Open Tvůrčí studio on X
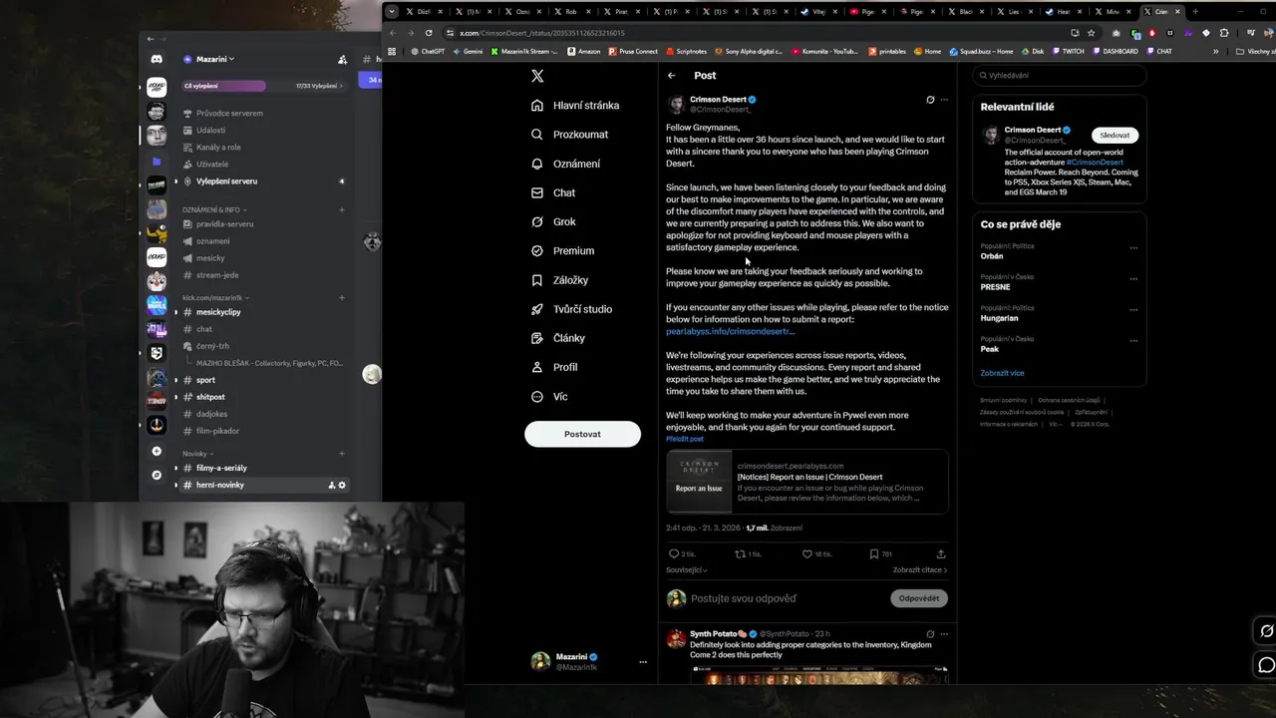 [x=571, y=309]
